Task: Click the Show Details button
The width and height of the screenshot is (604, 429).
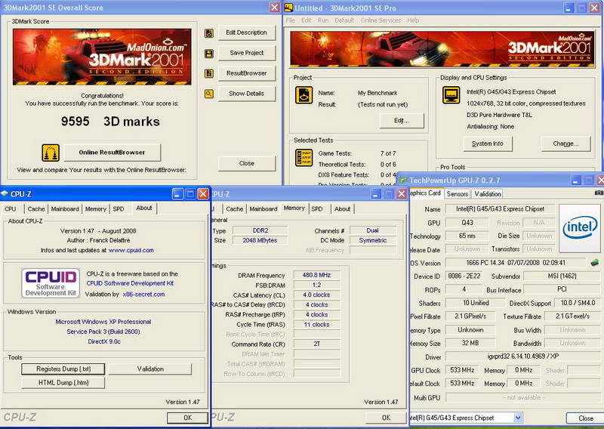Action: 247,94
